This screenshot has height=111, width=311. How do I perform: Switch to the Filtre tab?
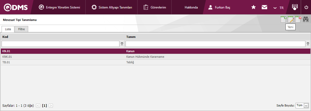click(x=22, y=29)
